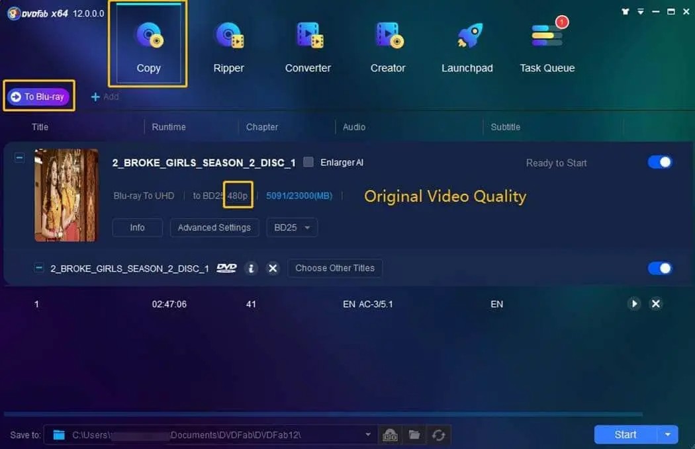
Task: Select the EN AC-3/5.1 audio cell
Action: 368,304
